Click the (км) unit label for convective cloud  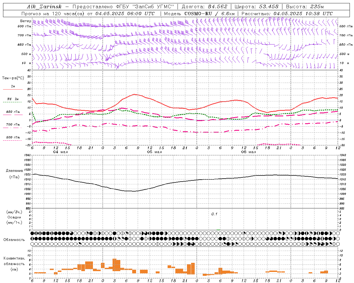pyautogui.click(x=14, y=269)
